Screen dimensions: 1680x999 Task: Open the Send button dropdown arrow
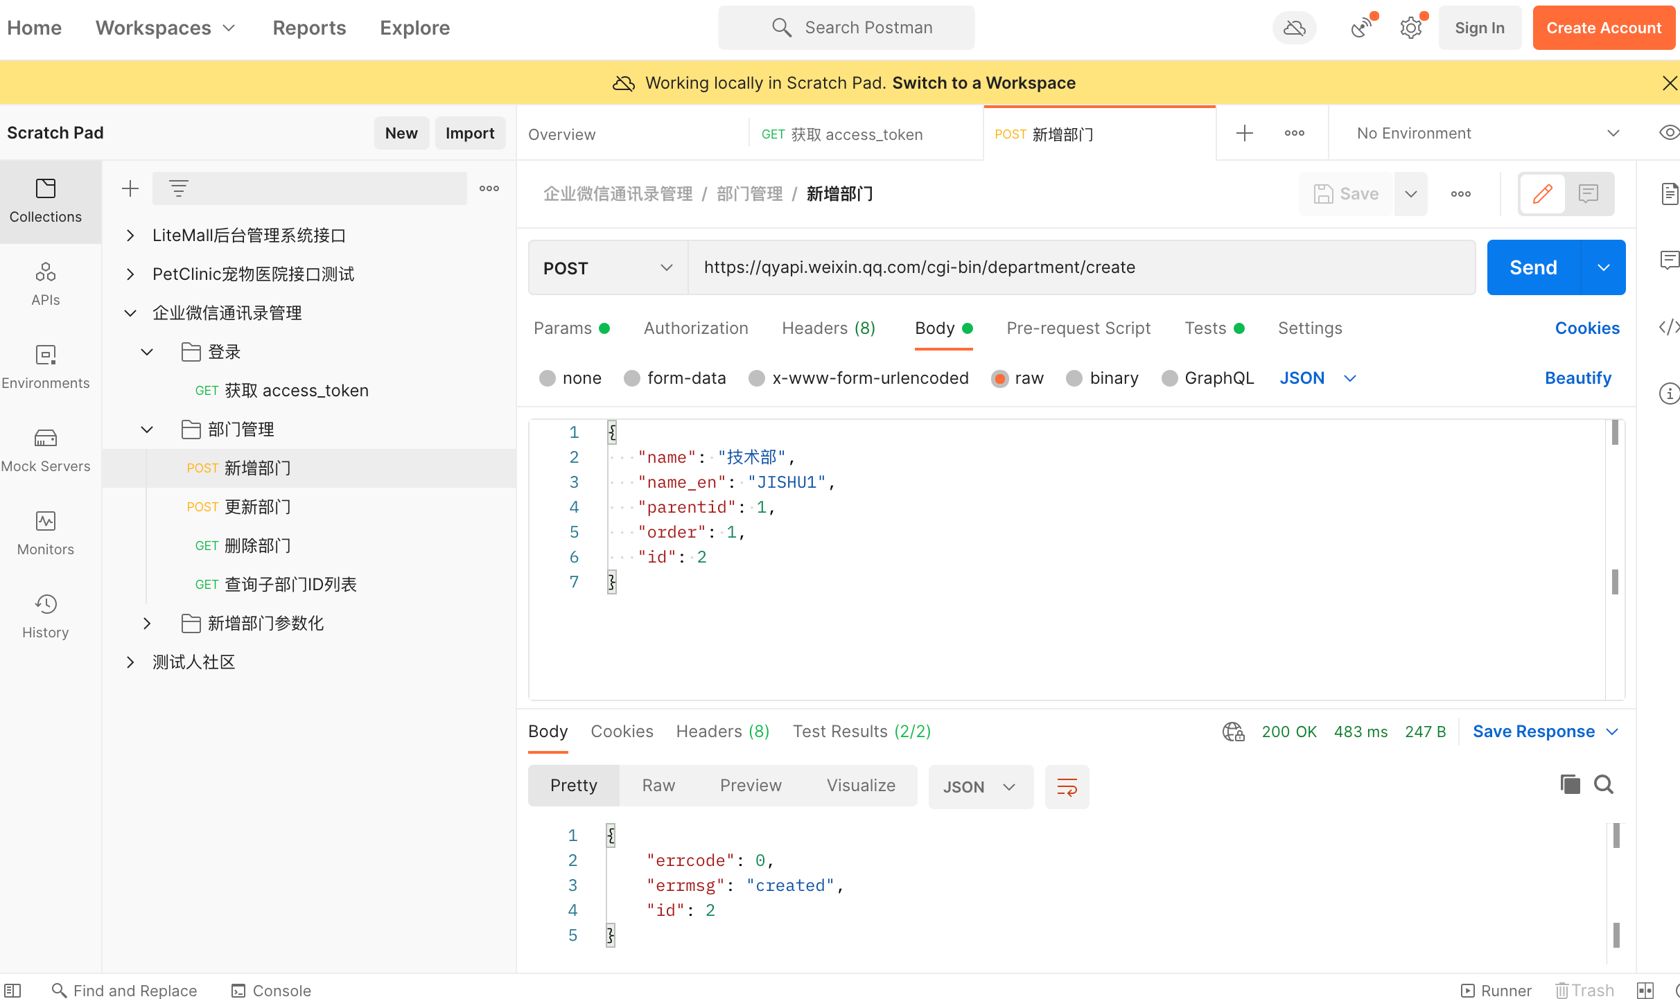click(1603, 267)
